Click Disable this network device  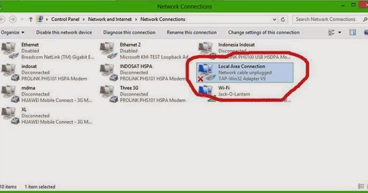64,32
